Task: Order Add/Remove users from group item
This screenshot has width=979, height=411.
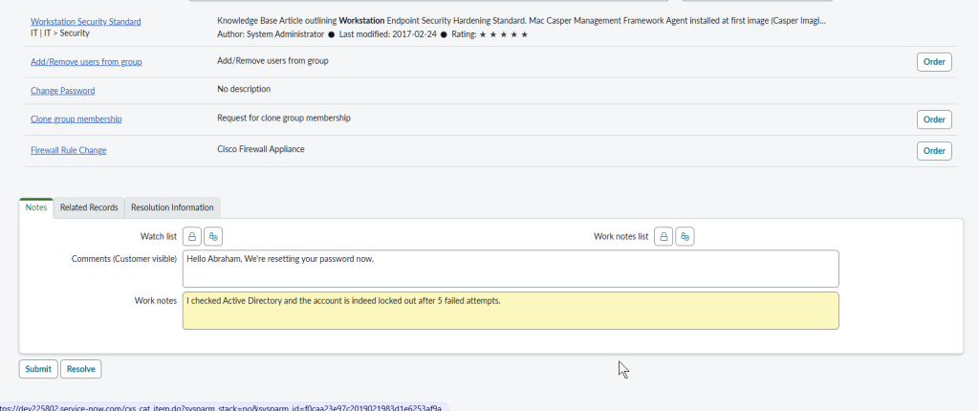Action: tap(934, 62)
